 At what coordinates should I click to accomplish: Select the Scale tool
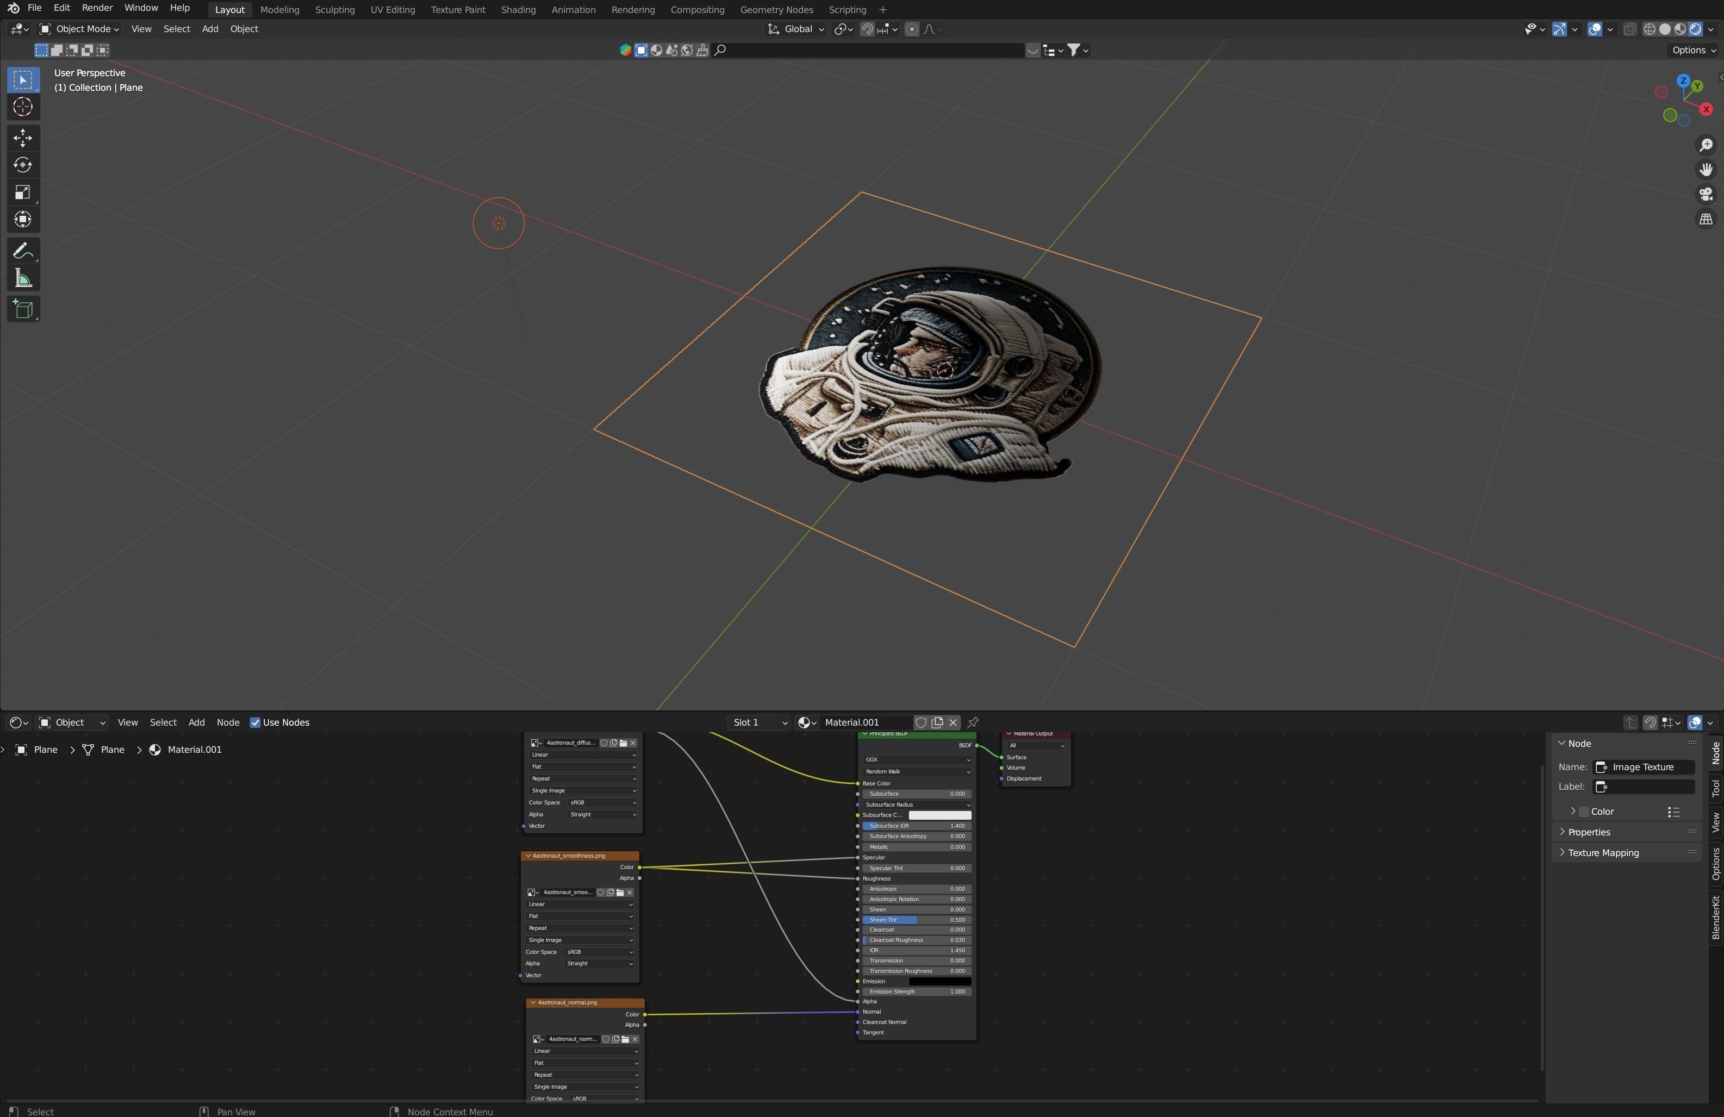[22, 192]
